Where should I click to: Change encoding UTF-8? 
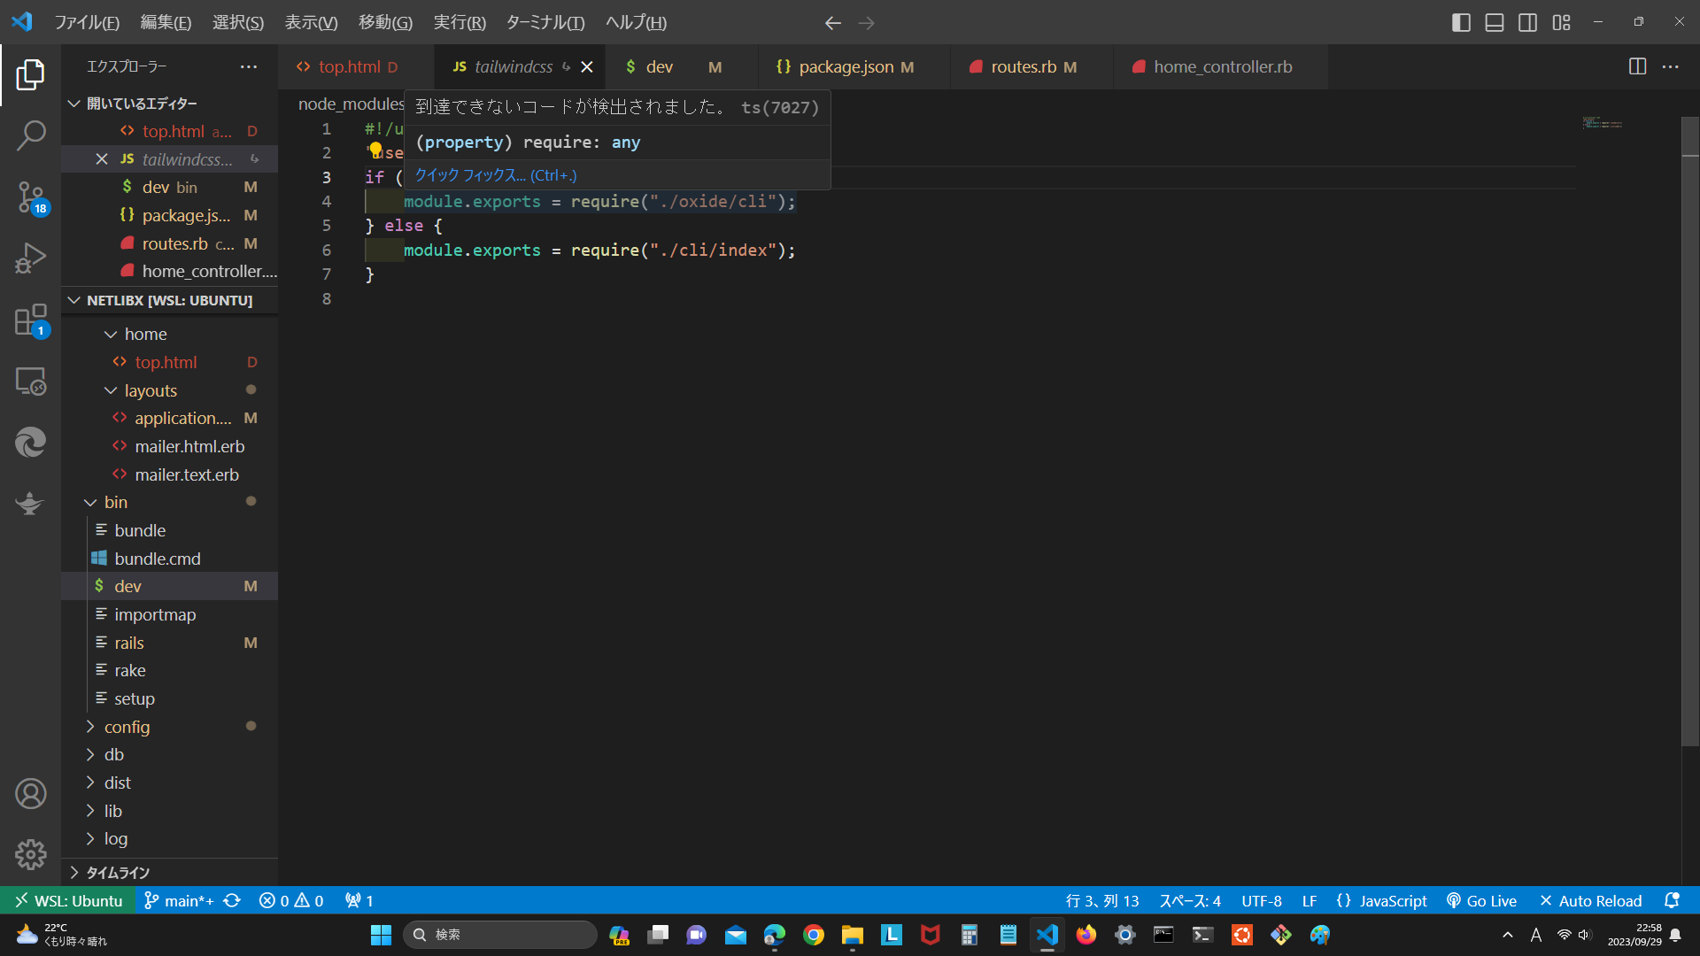tap(1261, 900)
